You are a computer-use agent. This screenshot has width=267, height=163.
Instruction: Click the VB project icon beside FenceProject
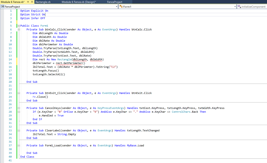tap(3, 6)
